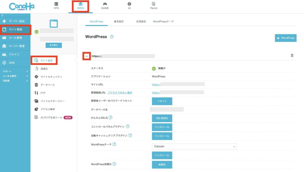Click the 切り替え server switch button
The height and width of the screenshot is (172, 304).
(x=54, y=45)
